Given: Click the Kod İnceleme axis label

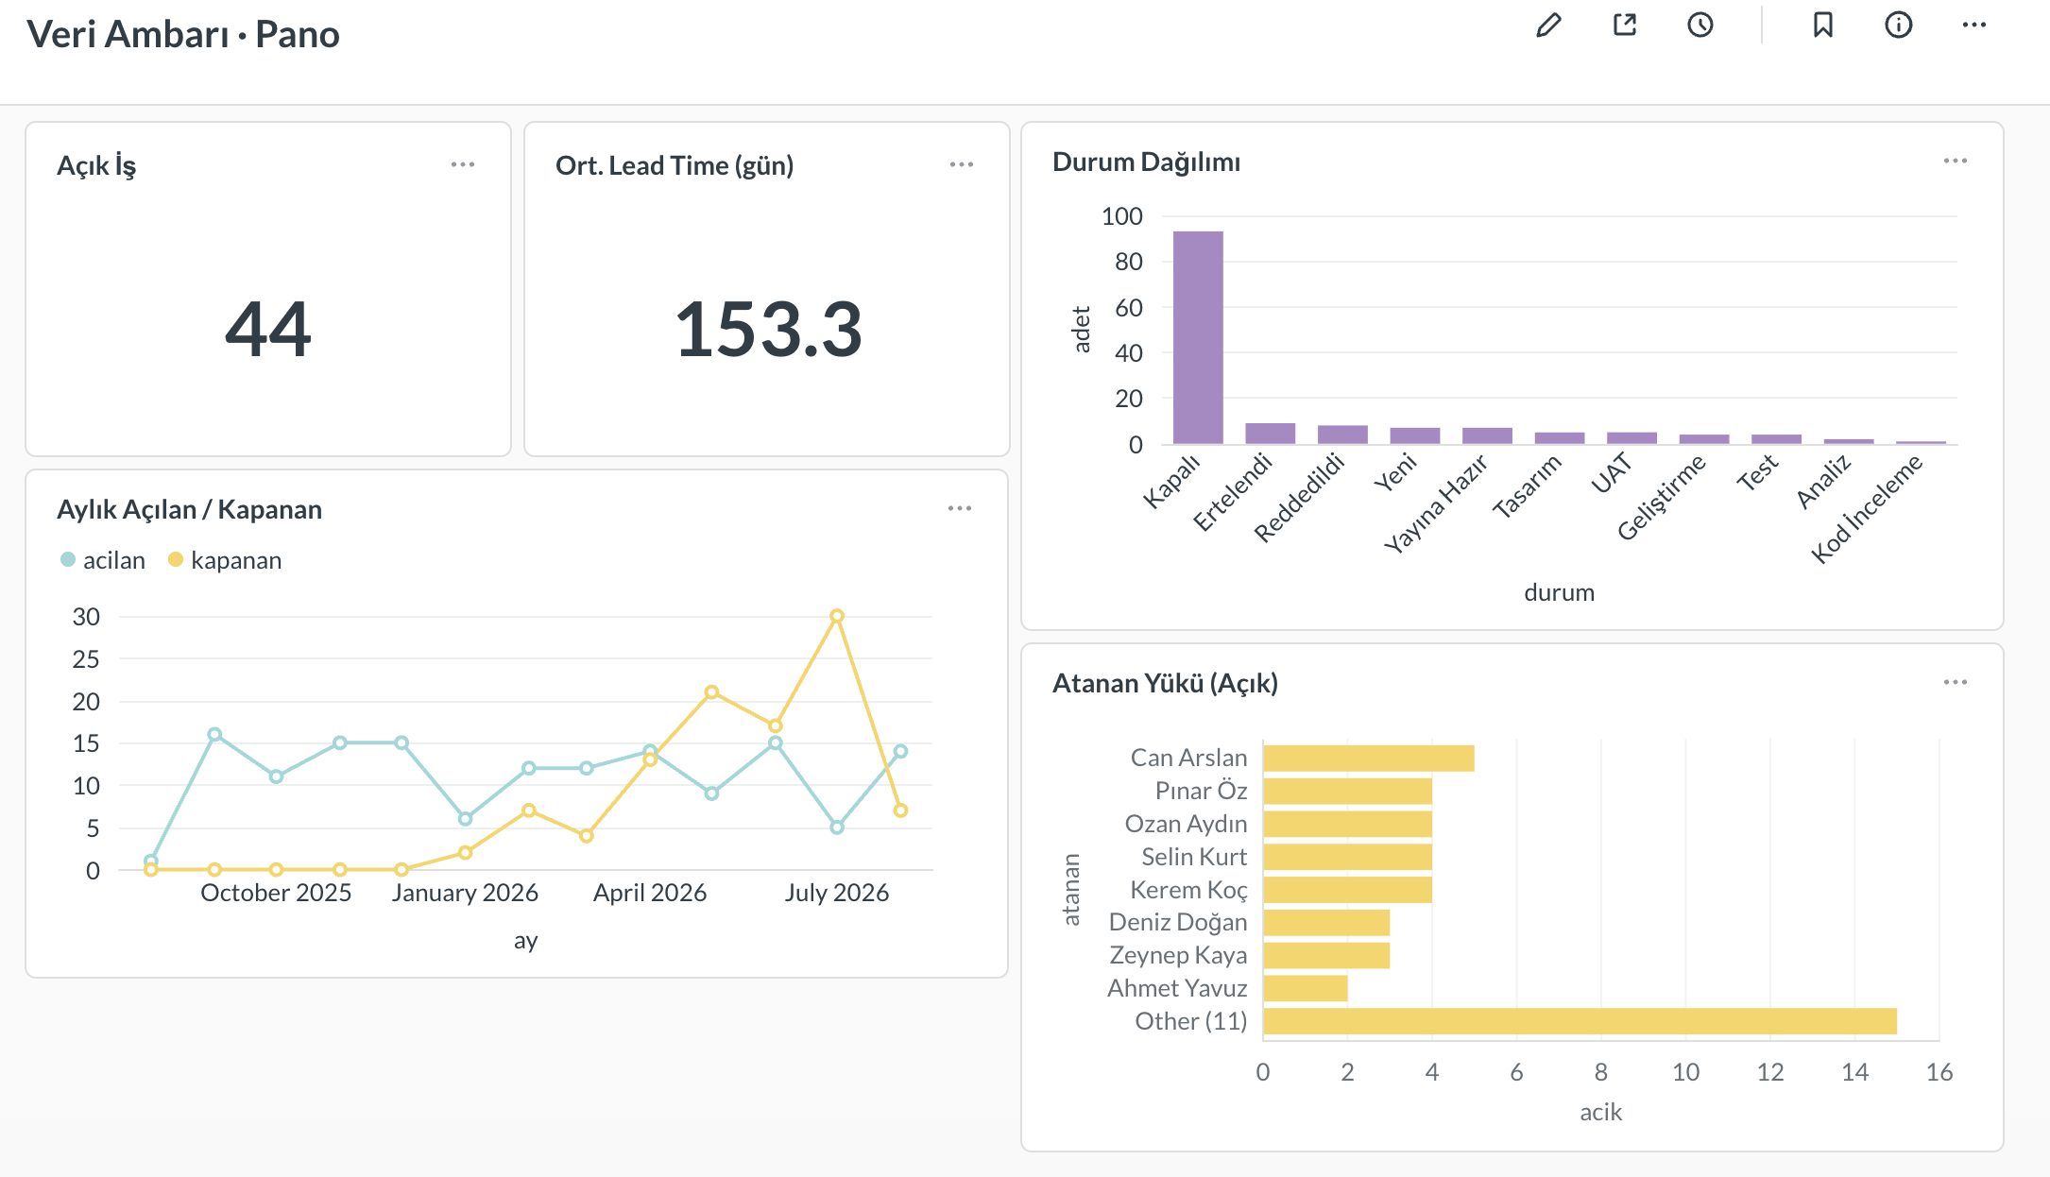Looking at the screenshot, I should click(x=1867, y=508).
